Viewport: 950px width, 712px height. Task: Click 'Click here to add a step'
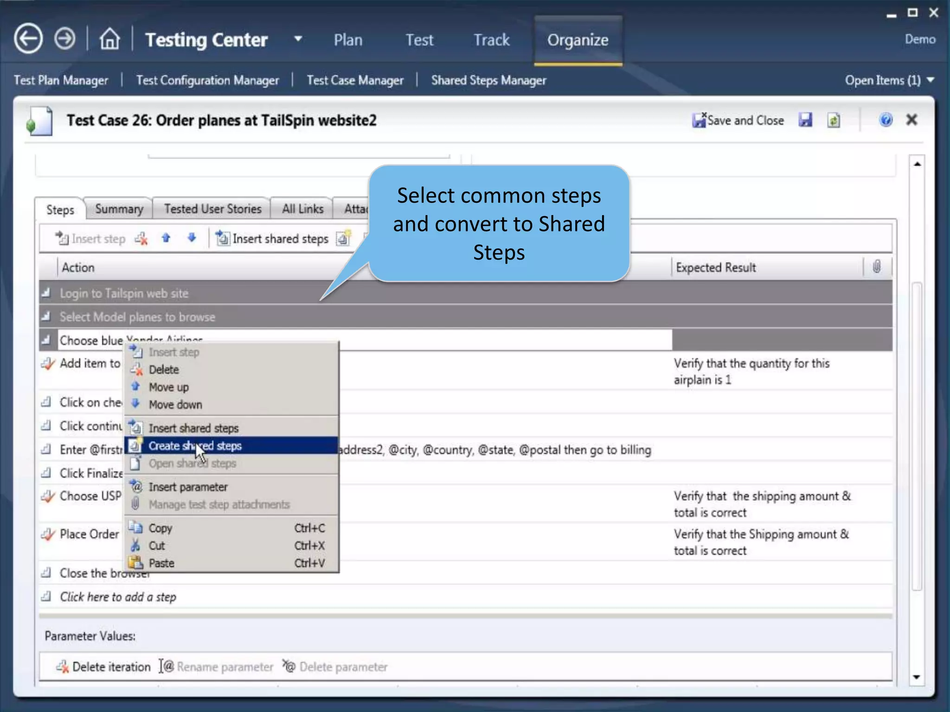[x=118, y=597]
